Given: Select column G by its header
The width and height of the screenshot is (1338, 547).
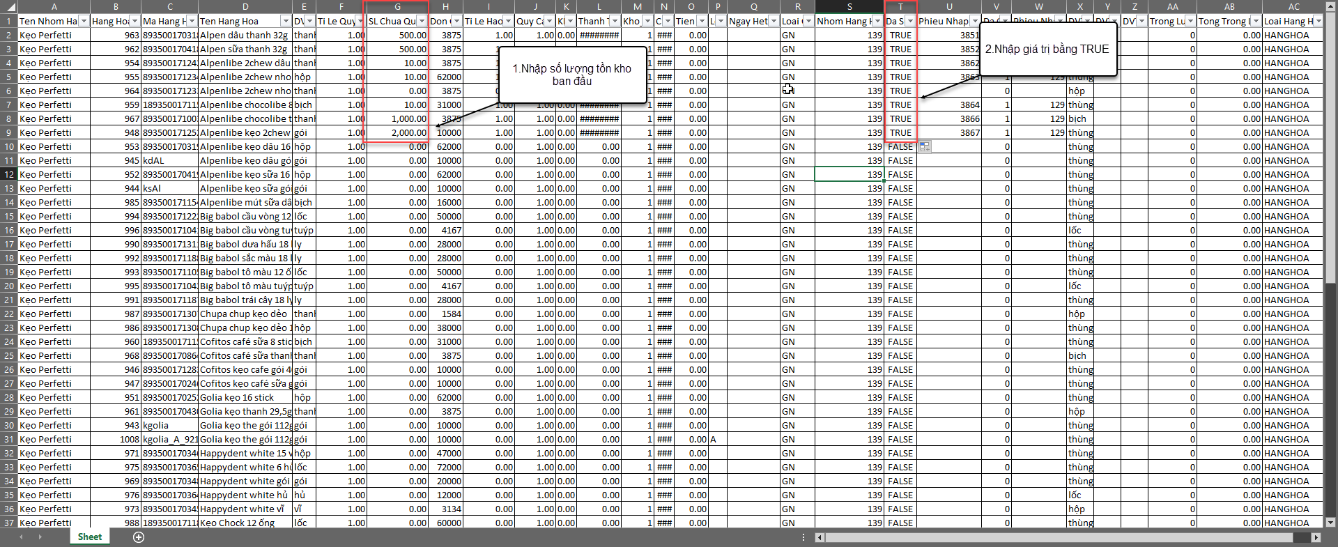Looking at the screenshot, I should (x=397, y=7).
